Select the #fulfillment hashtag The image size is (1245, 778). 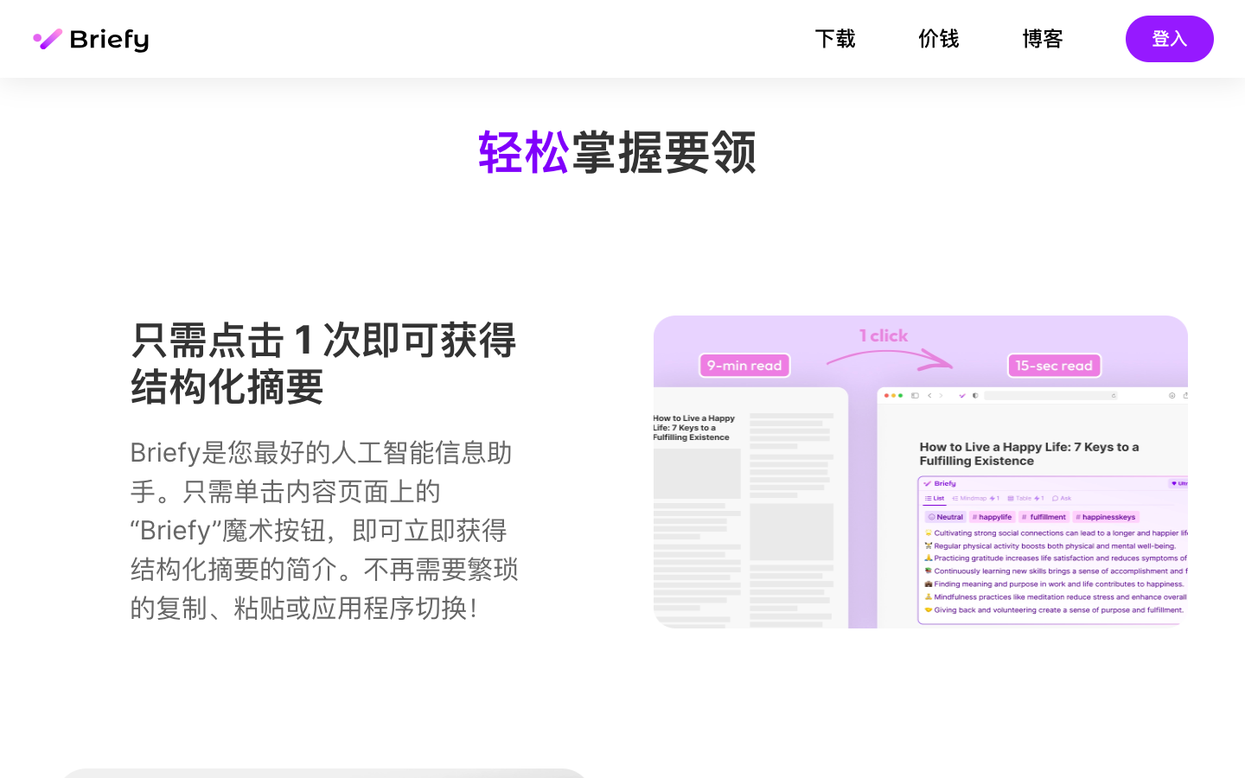pos(1044,517)
